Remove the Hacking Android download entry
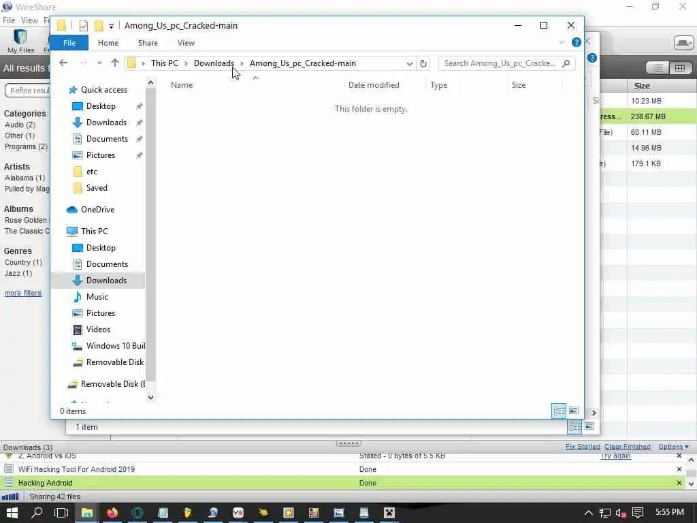697x523 pixels. pos(679,483)
